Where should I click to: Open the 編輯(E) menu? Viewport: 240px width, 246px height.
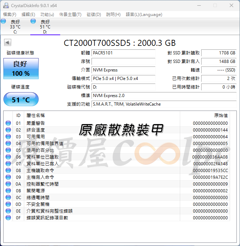pos(28,15)
